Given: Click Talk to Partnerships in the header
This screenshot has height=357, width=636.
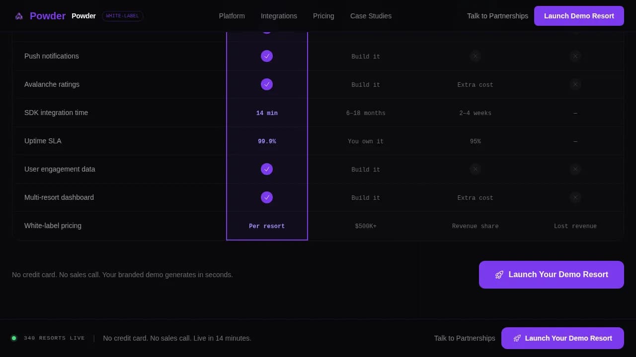Looking at the screenshot, I should tap(497, 16).
